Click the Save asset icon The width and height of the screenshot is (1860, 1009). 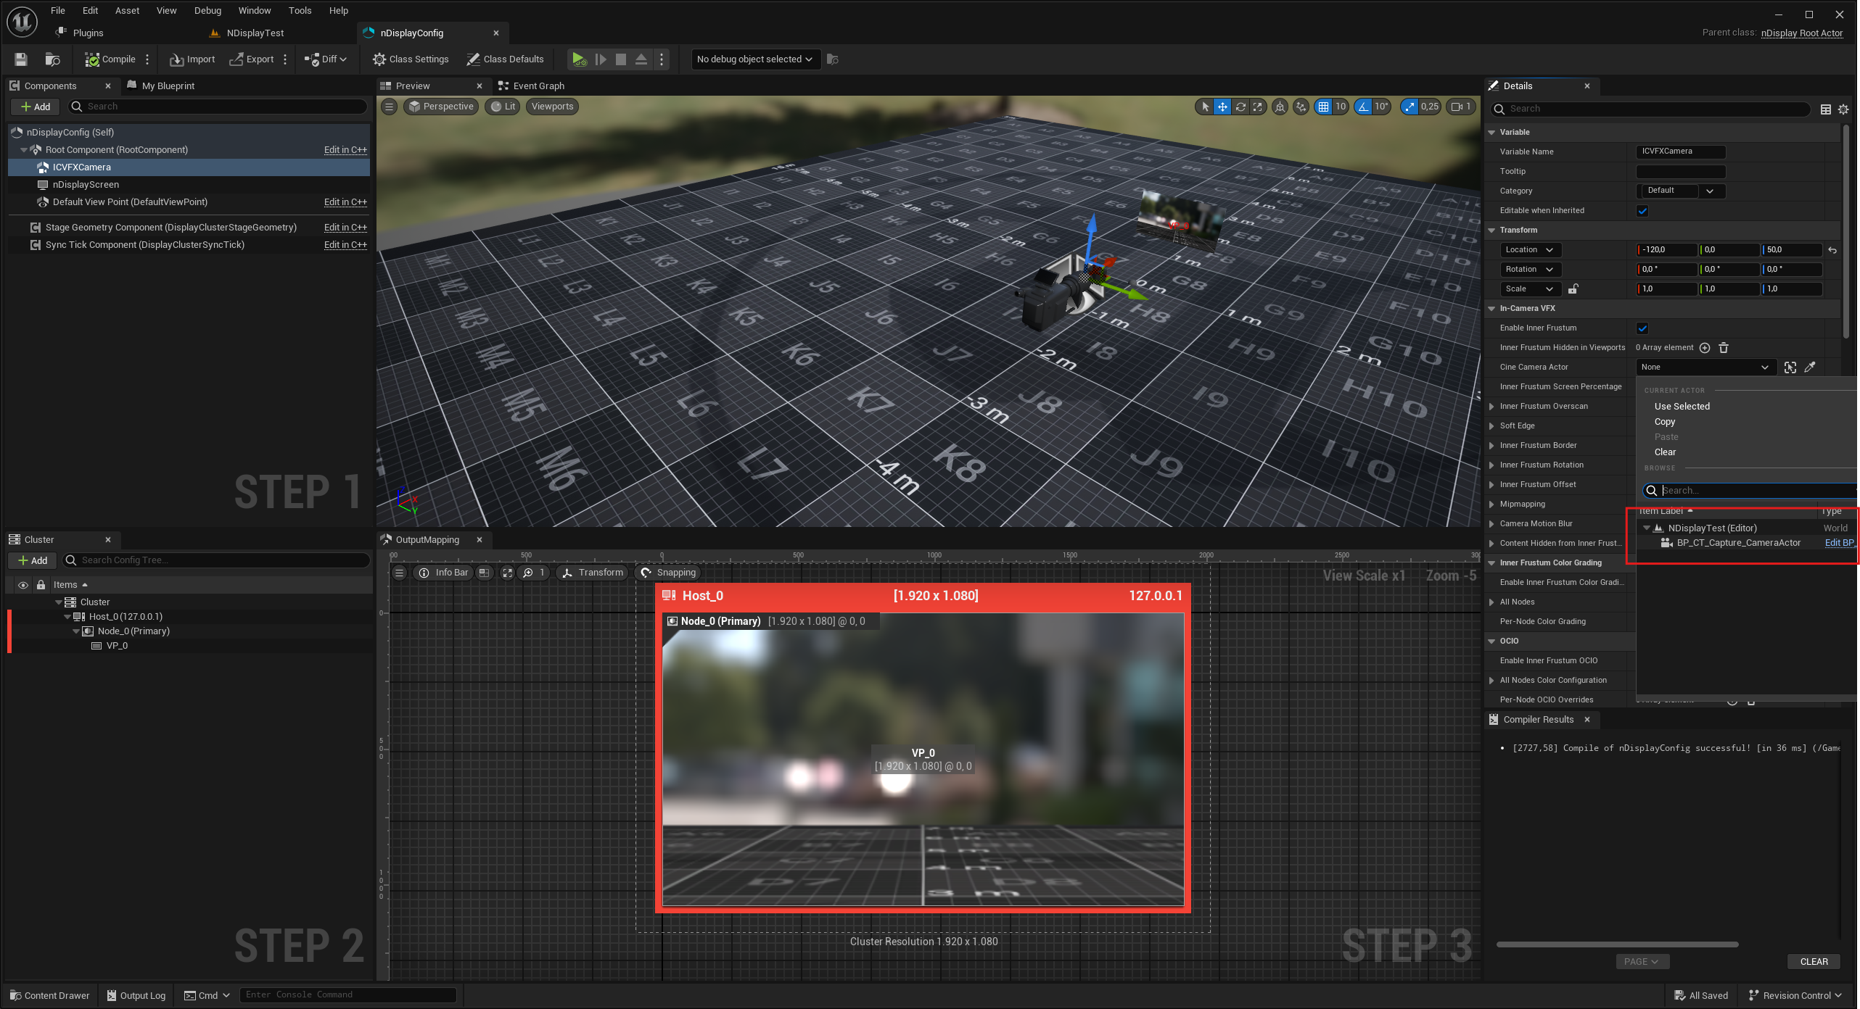21,59
